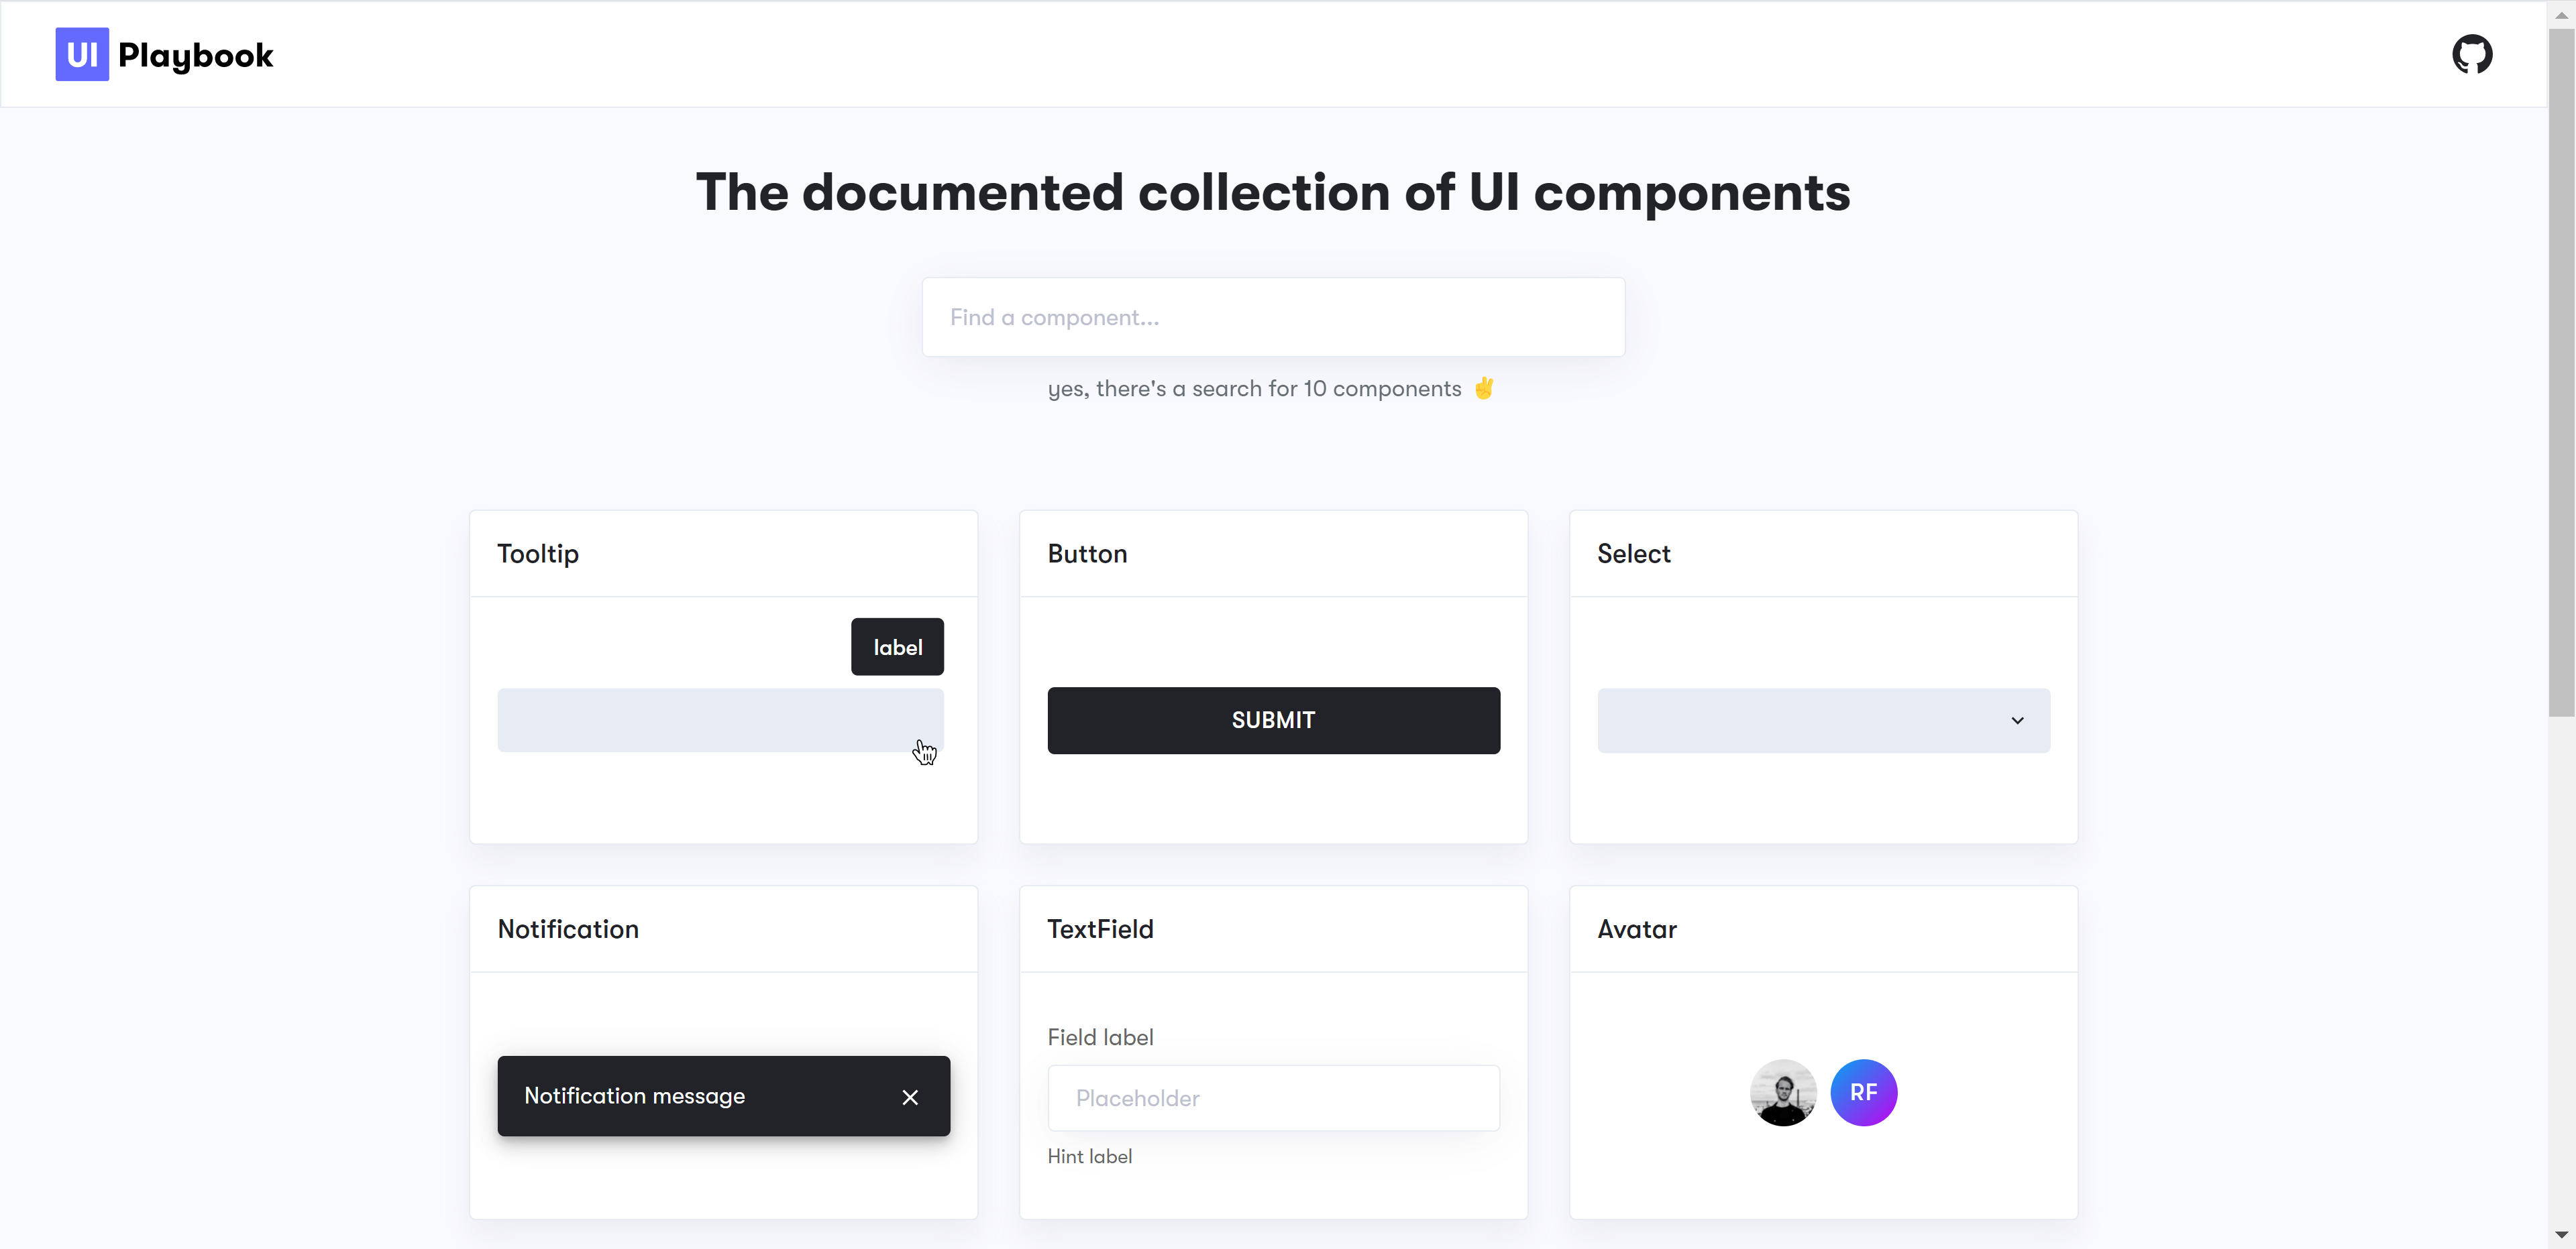The width and height of the screenshot is (2576, 1249).
Task: Focus the Find a component search field
Action: [1272, 318]
